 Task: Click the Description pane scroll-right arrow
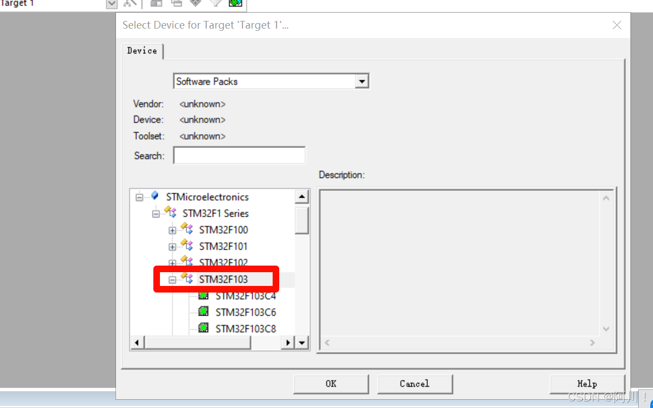point(592,343)
